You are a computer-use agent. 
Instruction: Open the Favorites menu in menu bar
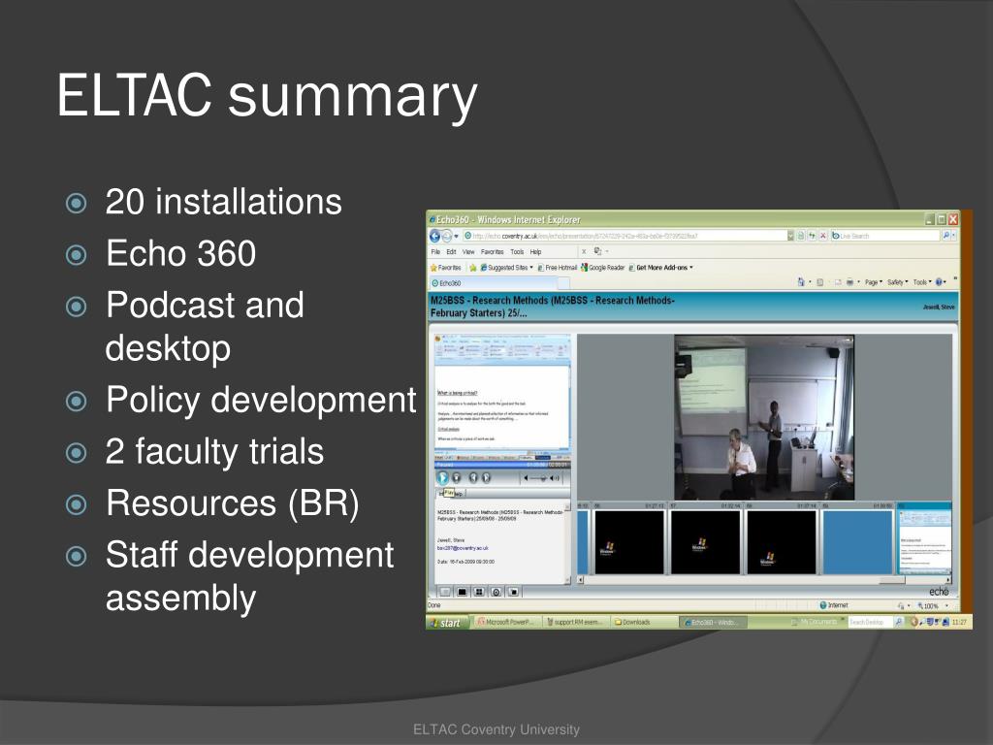coord(492,251)
